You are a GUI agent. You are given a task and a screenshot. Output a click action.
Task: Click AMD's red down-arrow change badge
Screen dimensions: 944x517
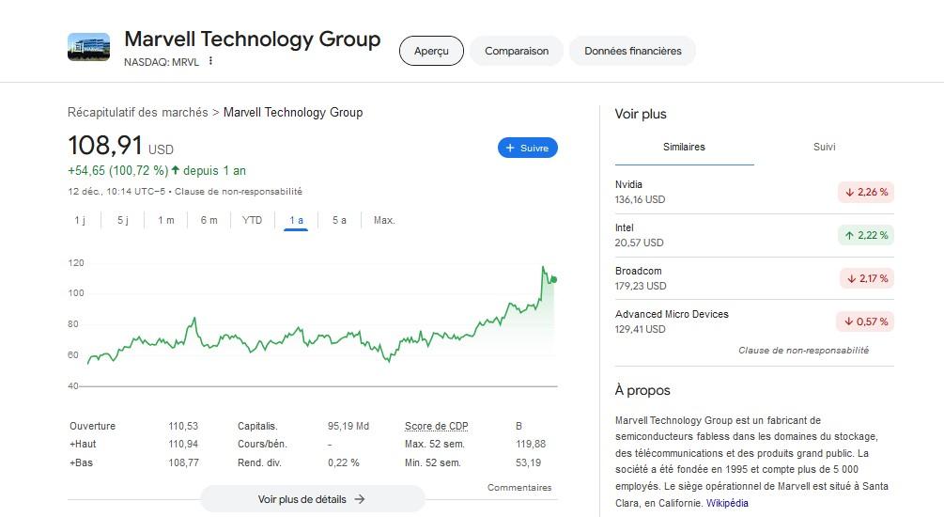[x=865, y=321]
